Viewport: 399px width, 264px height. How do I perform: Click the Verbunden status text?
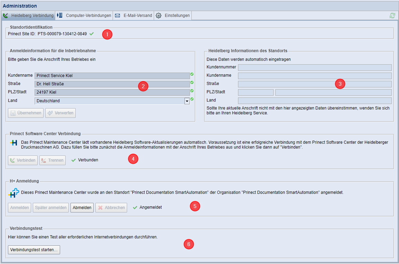88,160
